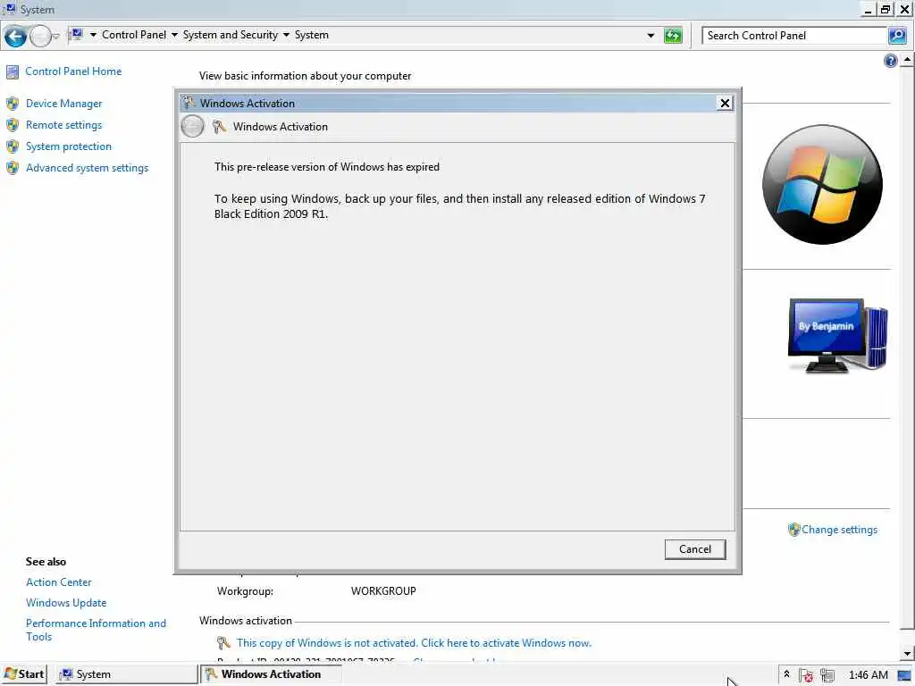Expand the arrow after System and Security
The height and width of the screenshot is (686, 915).
[286, 35]
